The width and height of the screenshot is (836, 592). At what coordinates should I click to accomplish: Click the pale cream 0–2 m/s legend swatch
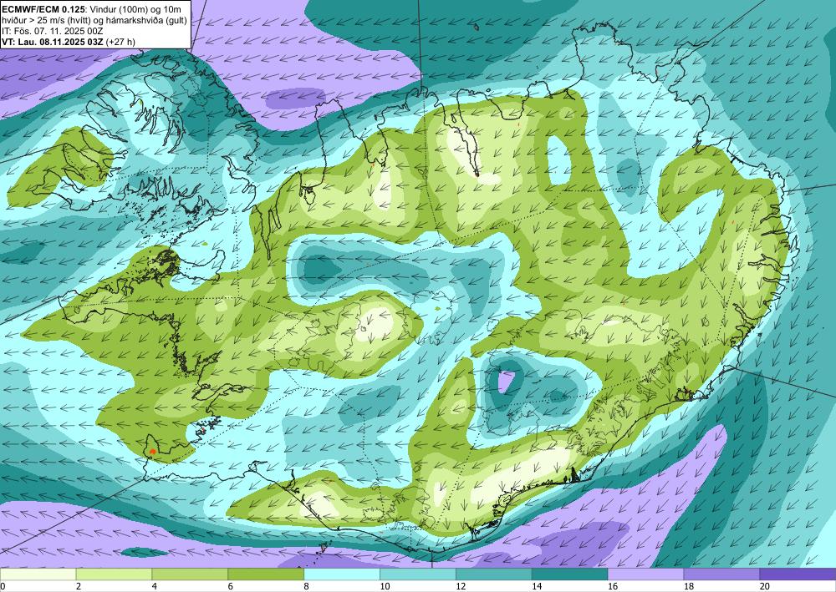(38, 574)
